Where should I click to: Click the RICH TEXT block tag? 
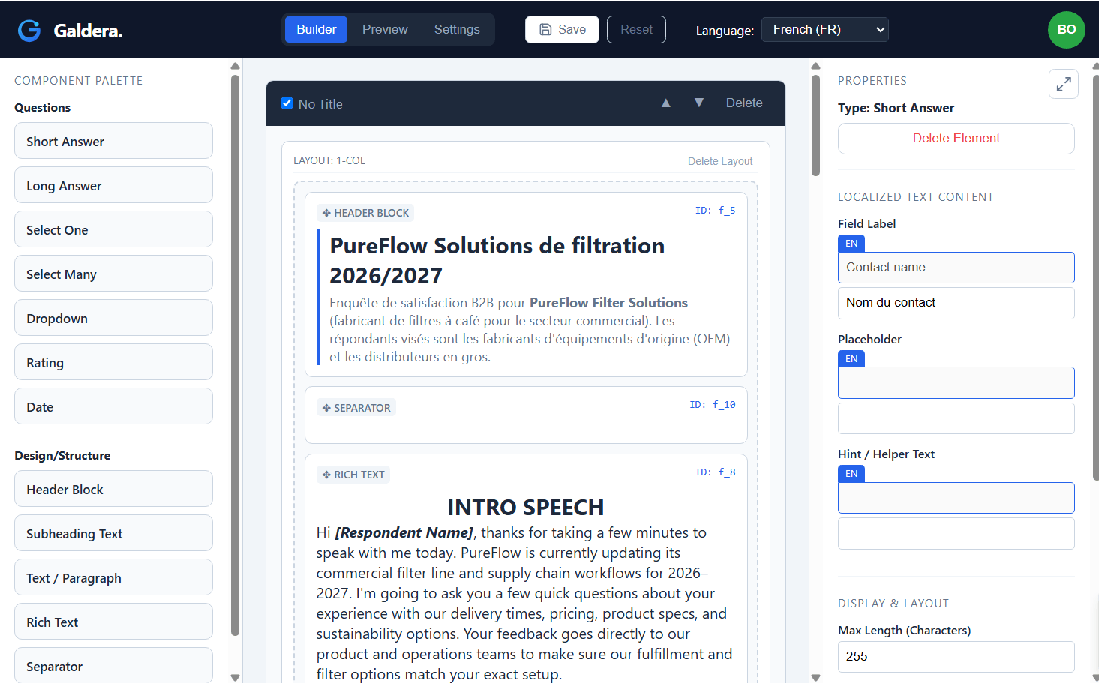pyautogui.click(x=353, y=475)
